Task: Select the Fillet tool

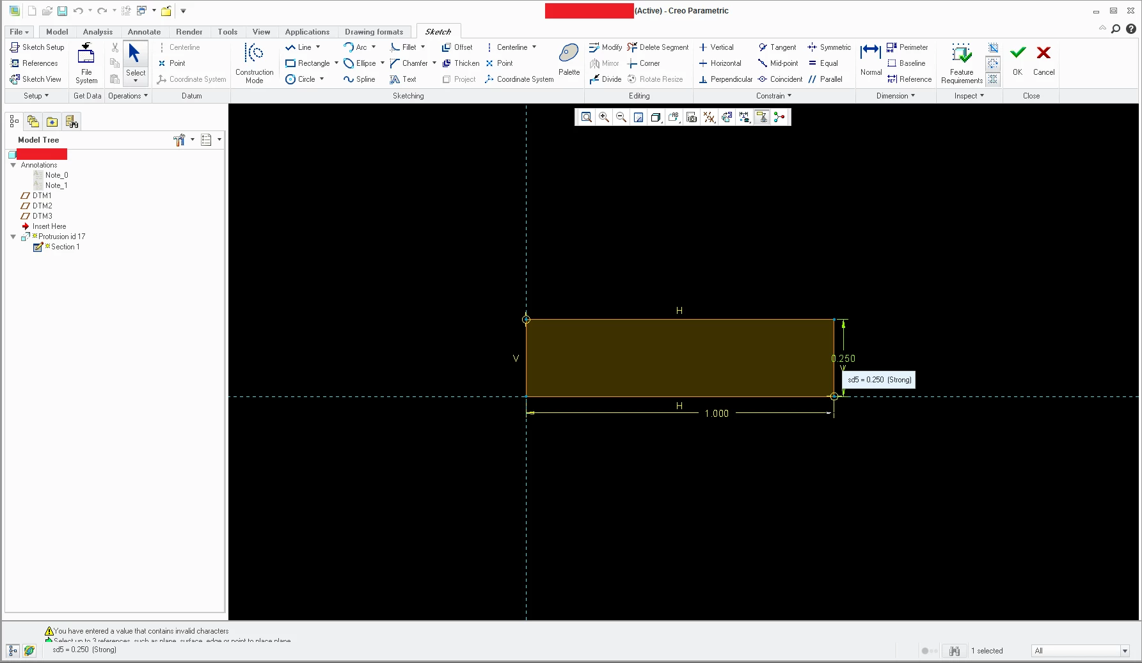Action: pyautogui.click(x=403, y=47)
